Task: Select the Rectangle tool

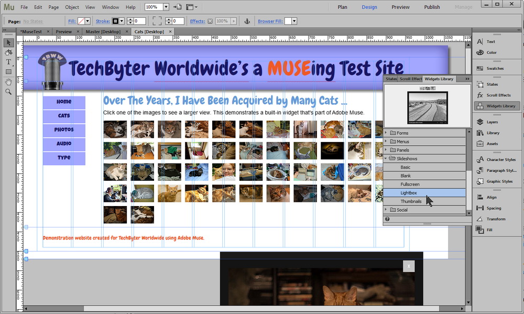Action: tap(9, 72)
